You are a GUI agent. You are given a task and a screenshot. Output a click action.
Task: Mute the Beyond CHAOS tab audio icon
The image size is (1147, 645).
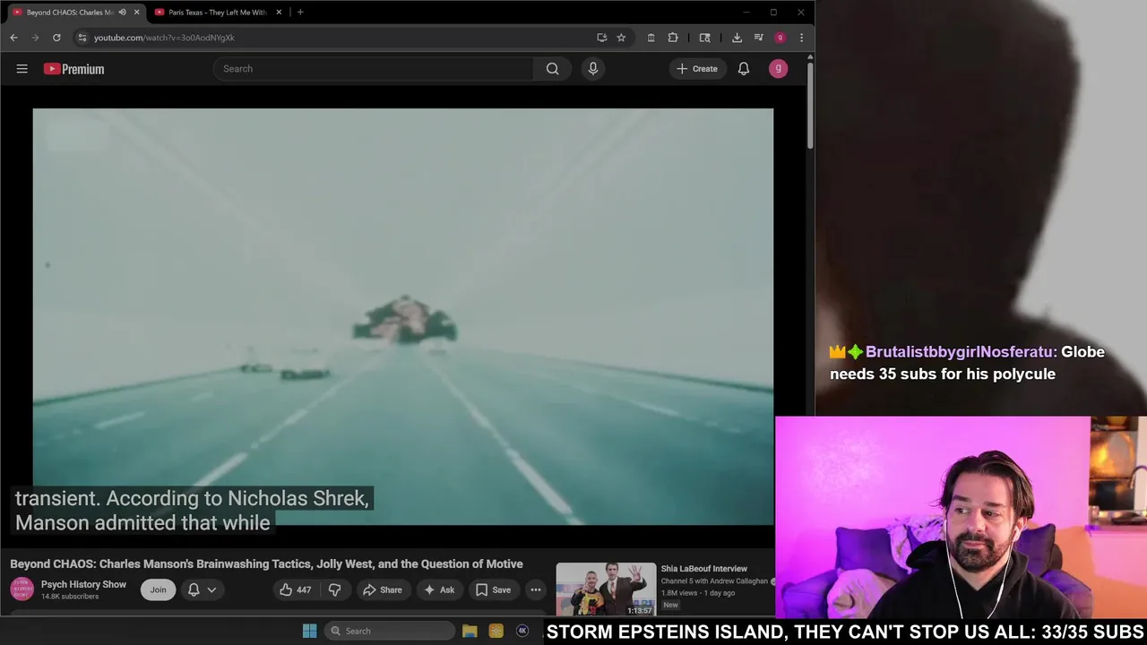click(122, 13)
